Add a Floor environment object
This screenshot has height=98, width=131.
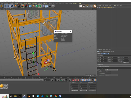(46, 6)
